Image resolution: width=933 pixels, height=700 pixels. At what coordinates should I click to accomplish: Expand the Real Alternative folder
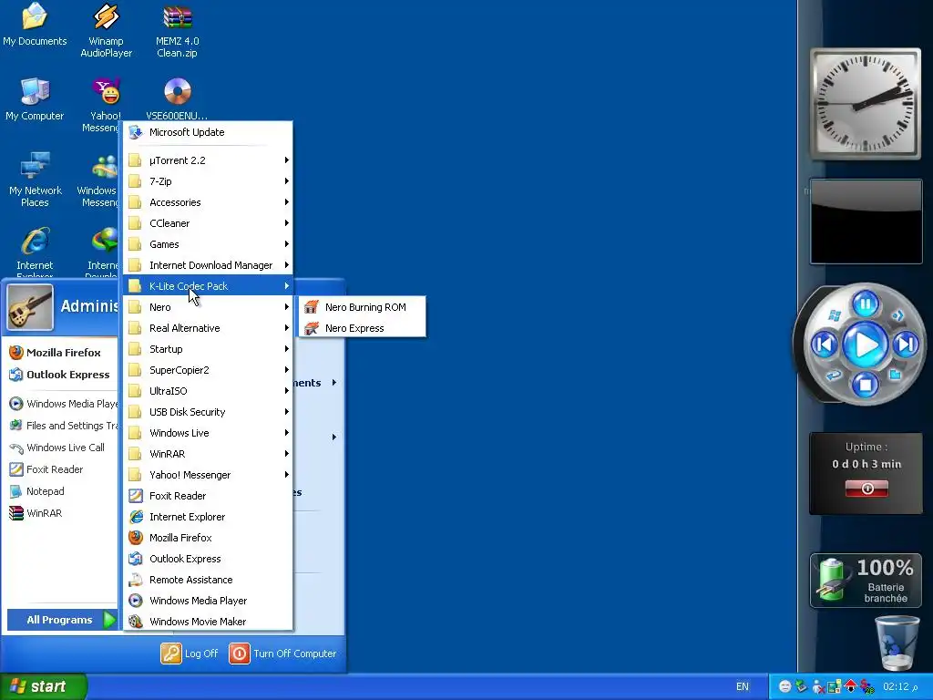point(209,328)
